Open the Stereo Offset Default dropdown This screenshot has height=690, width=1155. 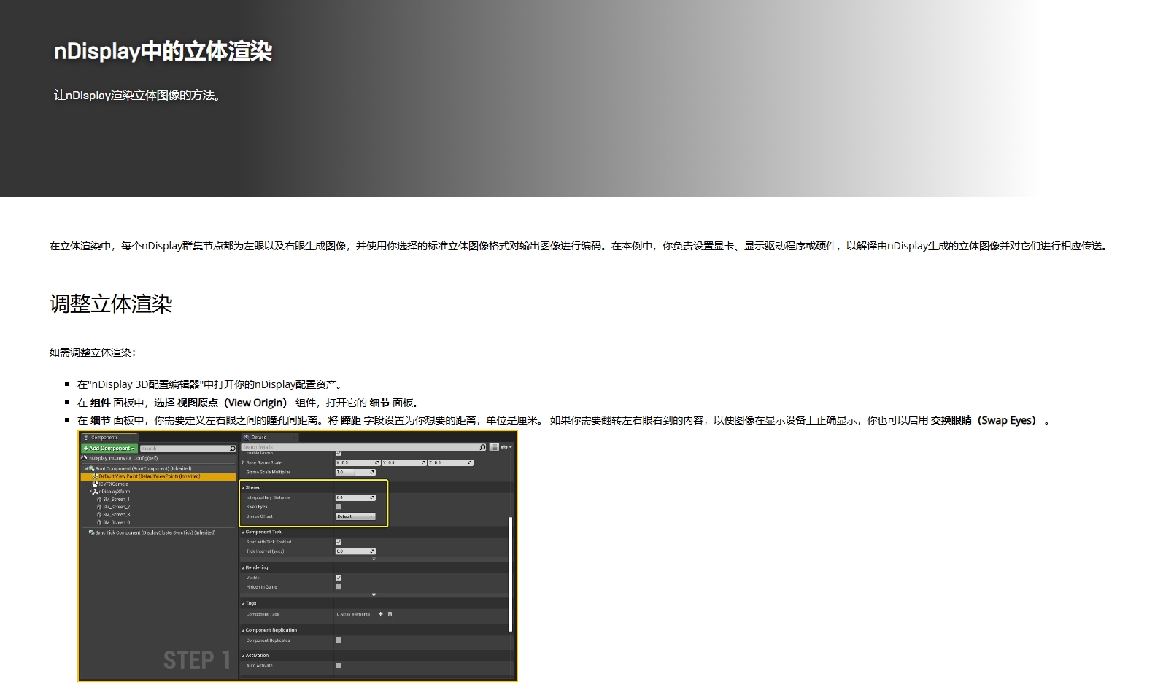pyautogui.click(x=355, y=516)
